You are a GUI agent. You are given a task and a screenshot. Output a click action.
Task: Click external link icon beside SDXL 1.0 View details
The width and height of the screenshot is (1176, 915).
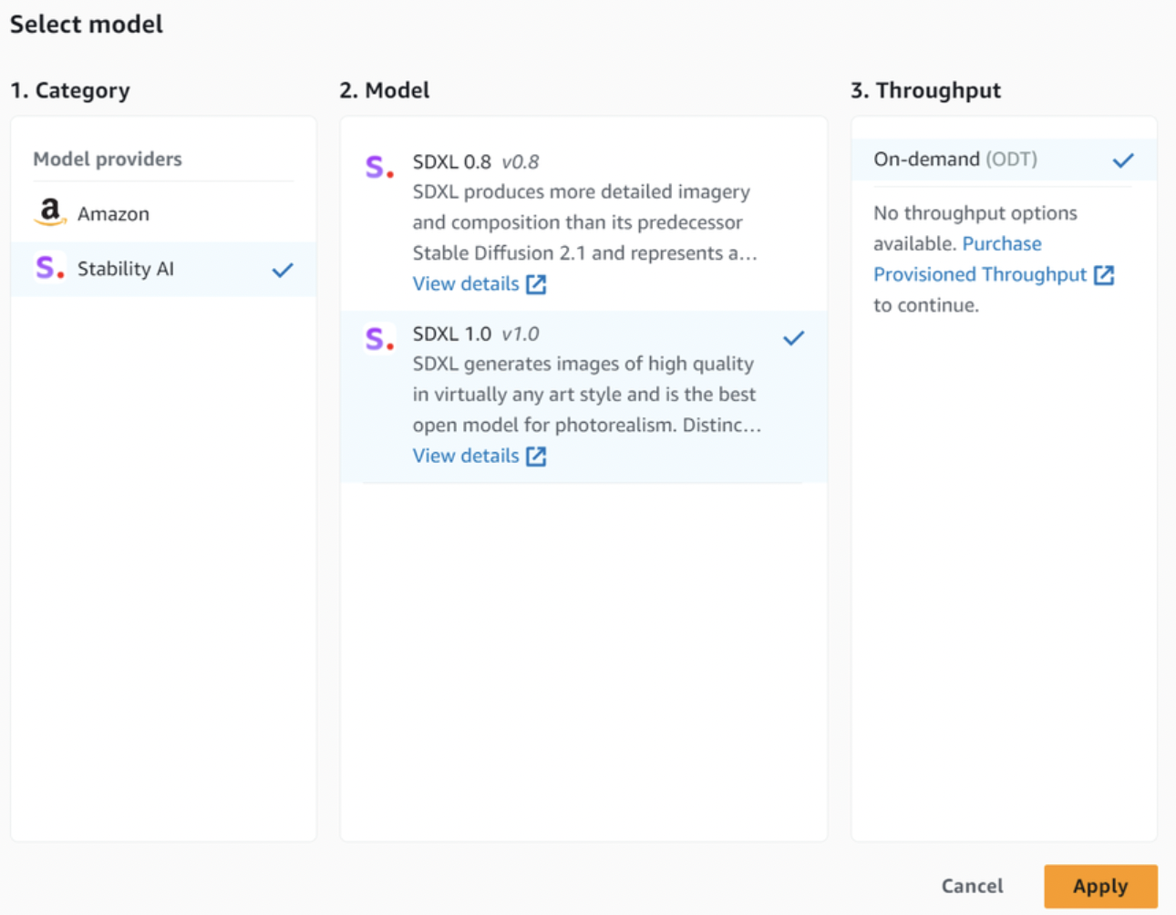536,457
